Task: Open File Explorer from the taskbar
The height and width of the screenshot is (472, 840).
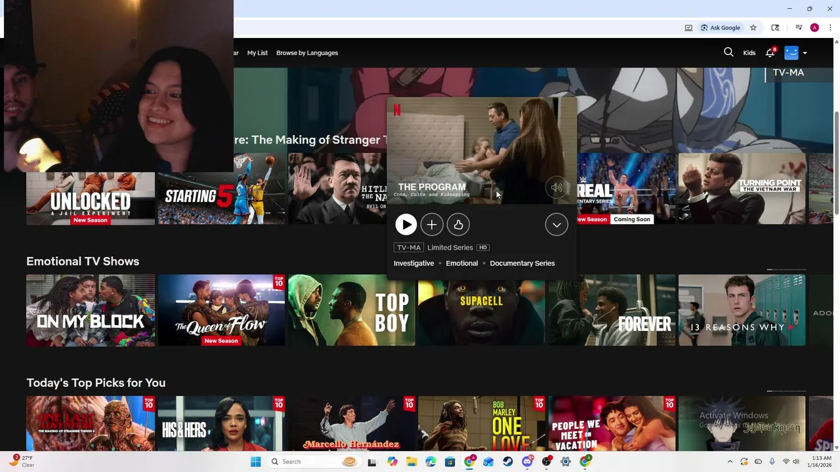Action: pyautogui.click(x=411, y=462)
